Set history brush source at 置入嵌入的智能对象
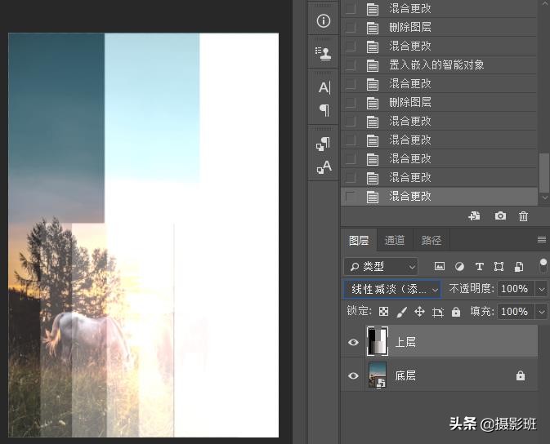This screenshot has width=550, height=444. [x=350, y=64]
